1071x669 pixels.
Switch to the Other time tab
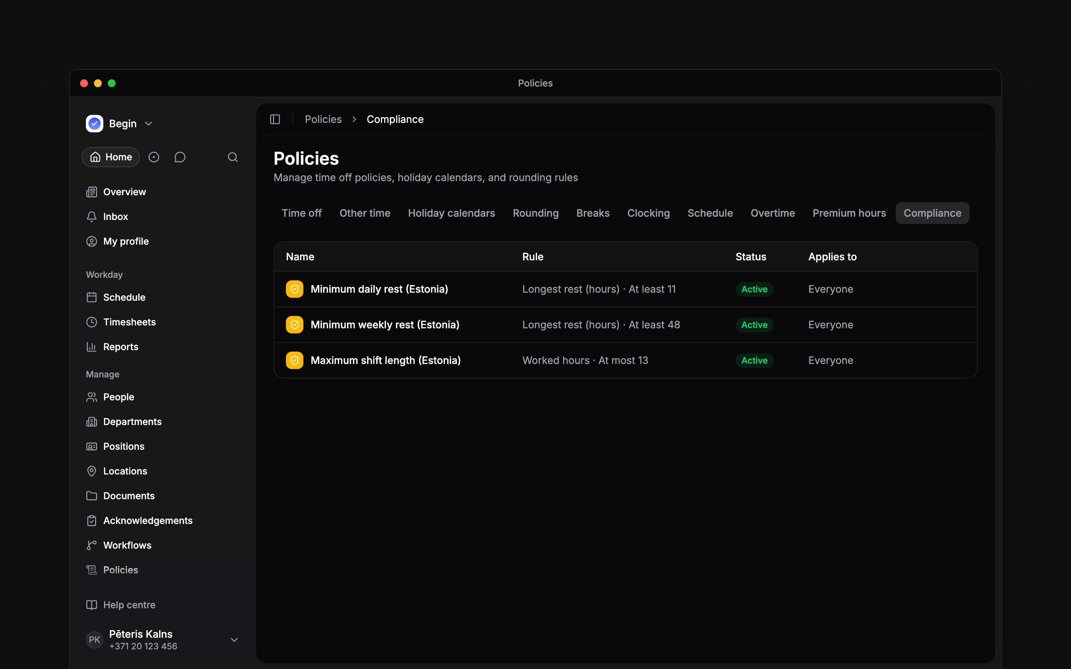click(365, 213)
